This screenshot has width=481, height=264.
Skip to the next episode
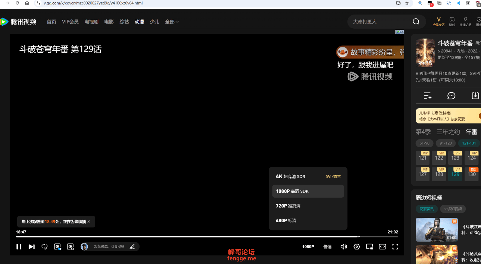[x=32, y=246]
